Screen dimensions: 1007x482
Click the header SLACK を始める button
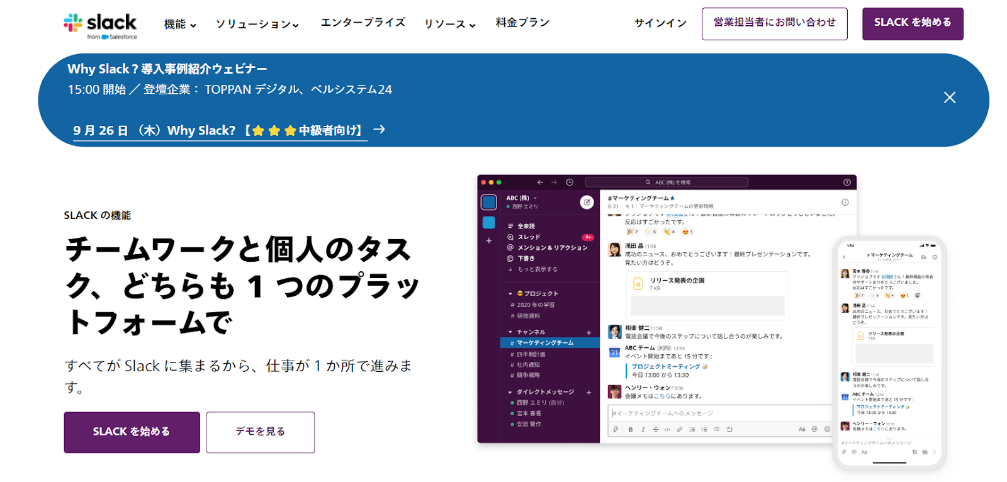click(913, 24)
